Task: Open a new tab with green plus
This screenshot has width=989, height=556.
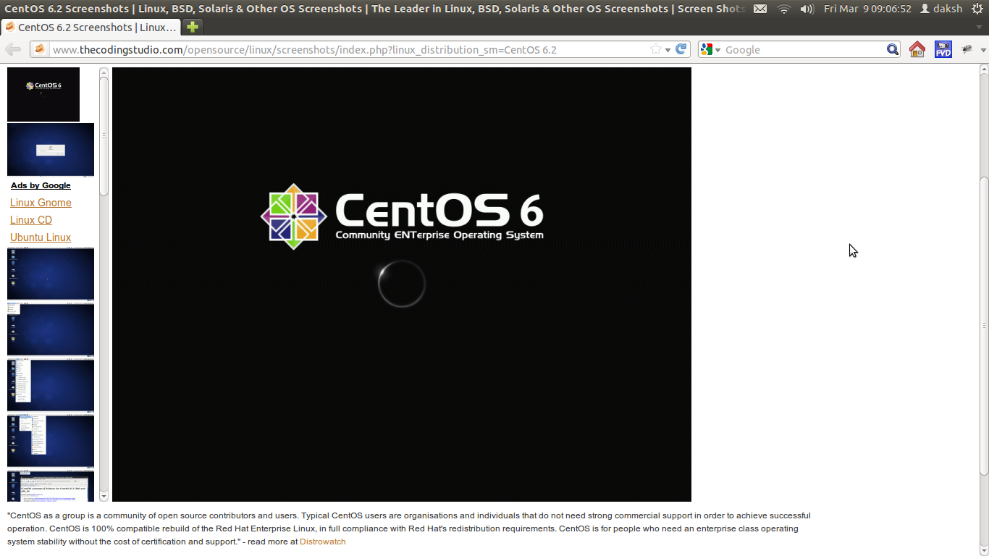Action: click(192, 27)
